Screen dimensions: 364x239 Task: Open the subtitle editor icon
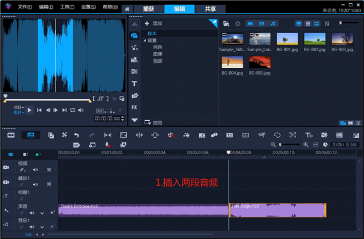[x=230, y=135]
